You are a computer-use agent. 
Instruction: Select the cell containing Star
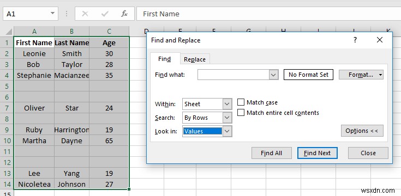pyautogui.click(x=72, y=108)
